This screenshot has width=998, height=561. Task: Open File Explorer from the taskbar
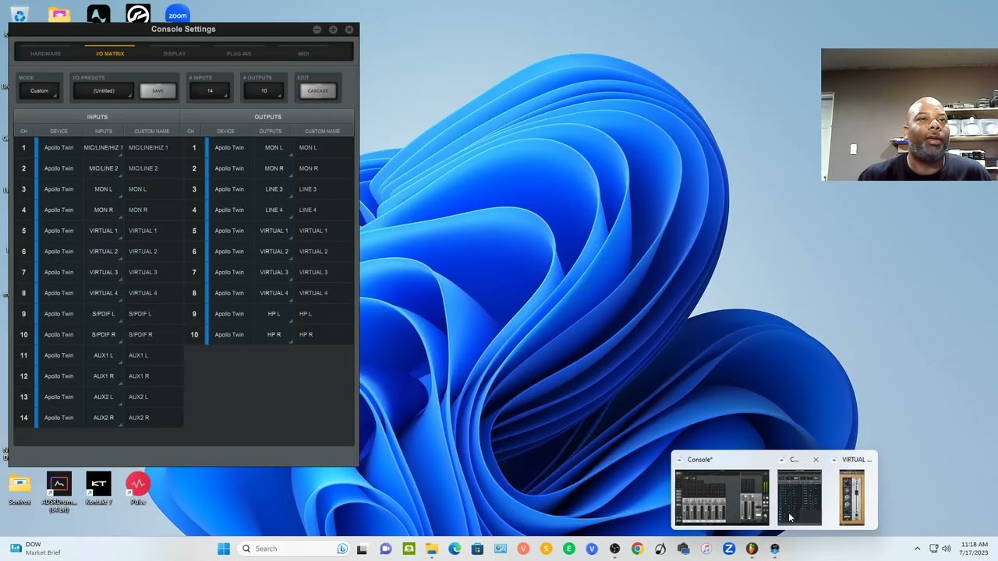(432, 549)
